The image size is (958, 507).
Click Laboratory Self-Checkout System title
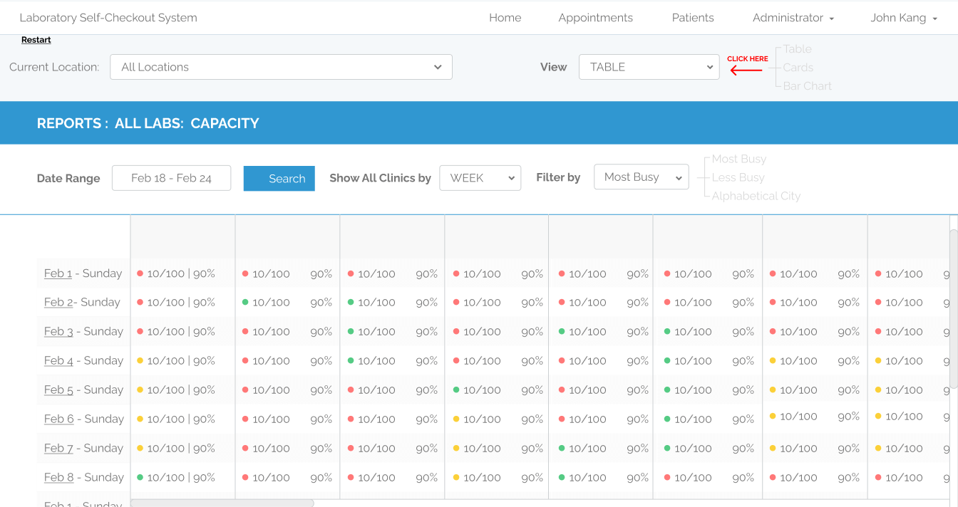tap(108, 18)
